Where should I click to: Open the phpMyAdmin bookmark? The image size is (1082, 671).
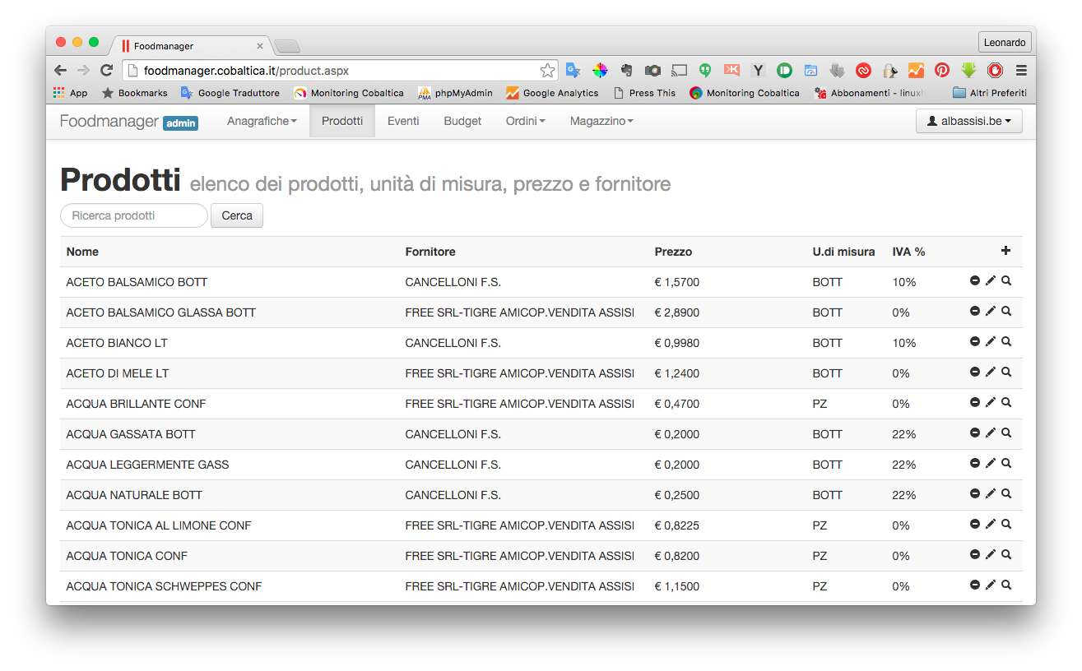(x=455, y=93)
